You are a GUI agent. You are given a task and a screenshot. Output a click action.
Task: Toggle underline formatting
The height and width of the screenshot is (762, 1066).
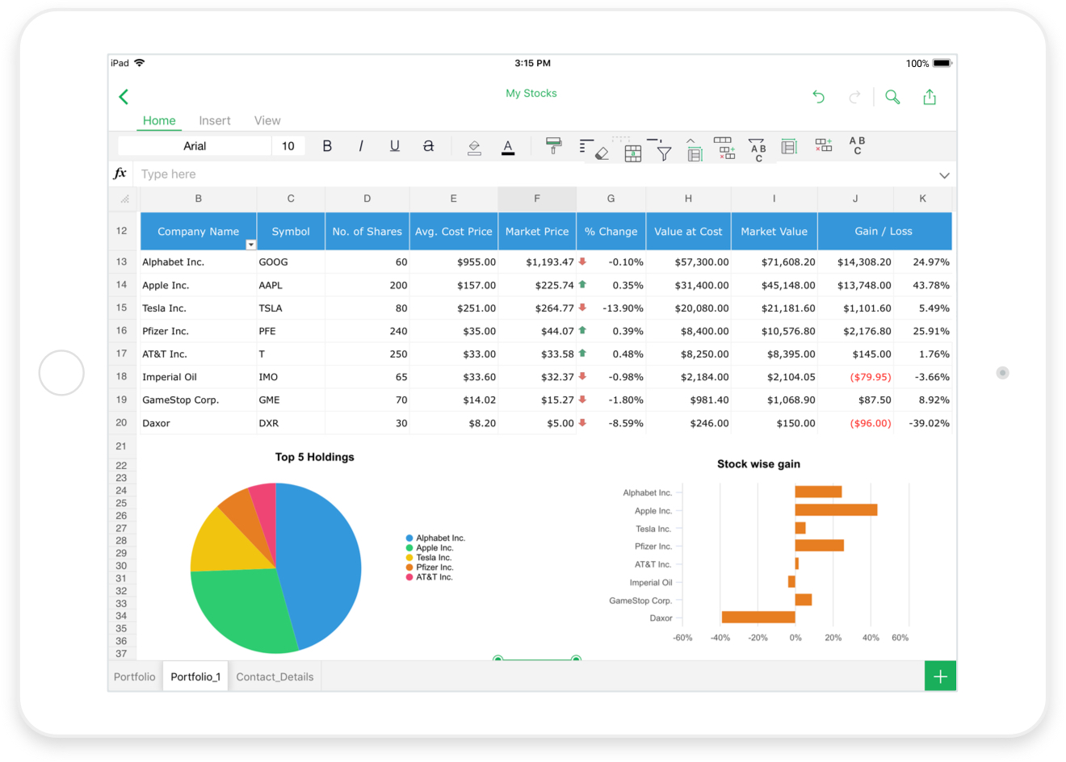coord(395,146)
